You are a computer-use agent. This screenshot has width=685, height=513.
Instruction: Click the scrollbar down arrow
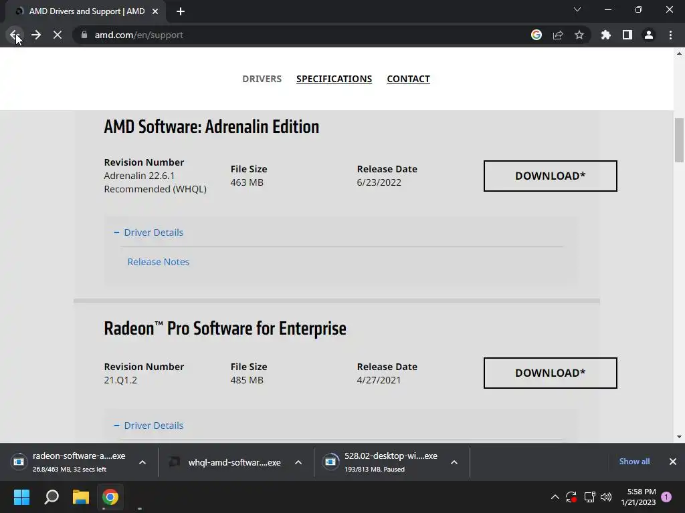point(680,437)
